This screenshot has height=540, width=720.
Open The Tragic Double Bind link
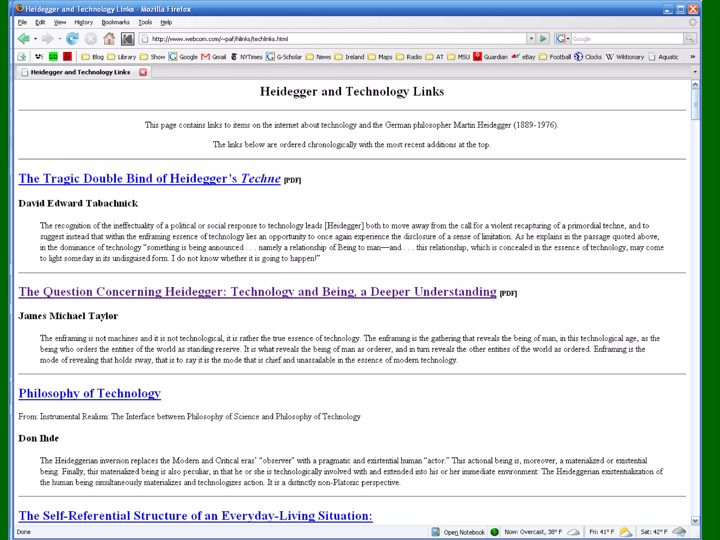pos(149,179)
